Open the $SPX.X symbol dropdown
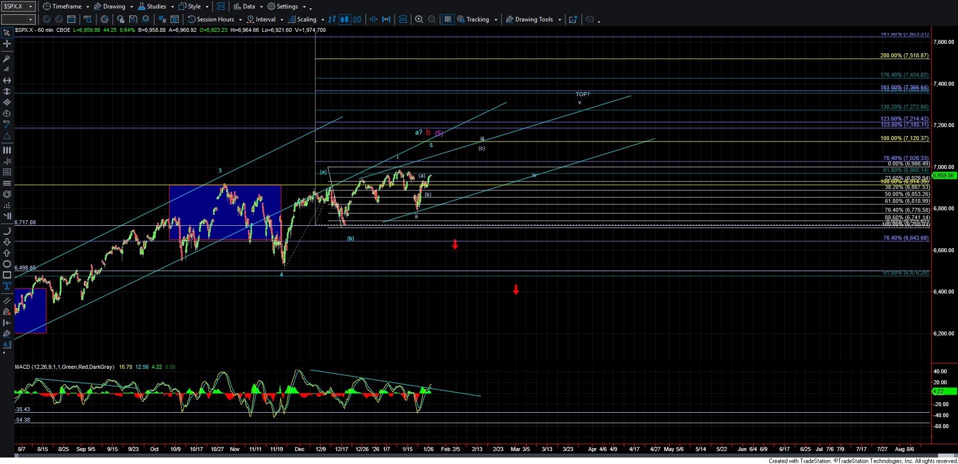Image resolution: width=958 pixels, height=464 pixels. pyautogui.click(x=30, y=6)
